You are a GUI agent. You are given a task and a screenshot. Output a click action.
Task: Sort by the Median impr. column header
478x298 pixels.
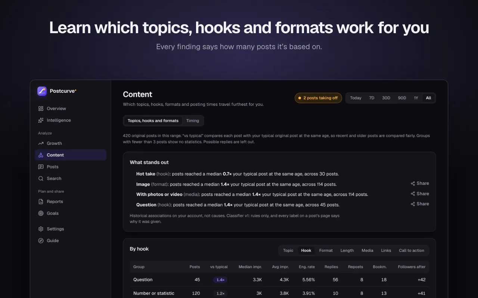click(250, 267)
